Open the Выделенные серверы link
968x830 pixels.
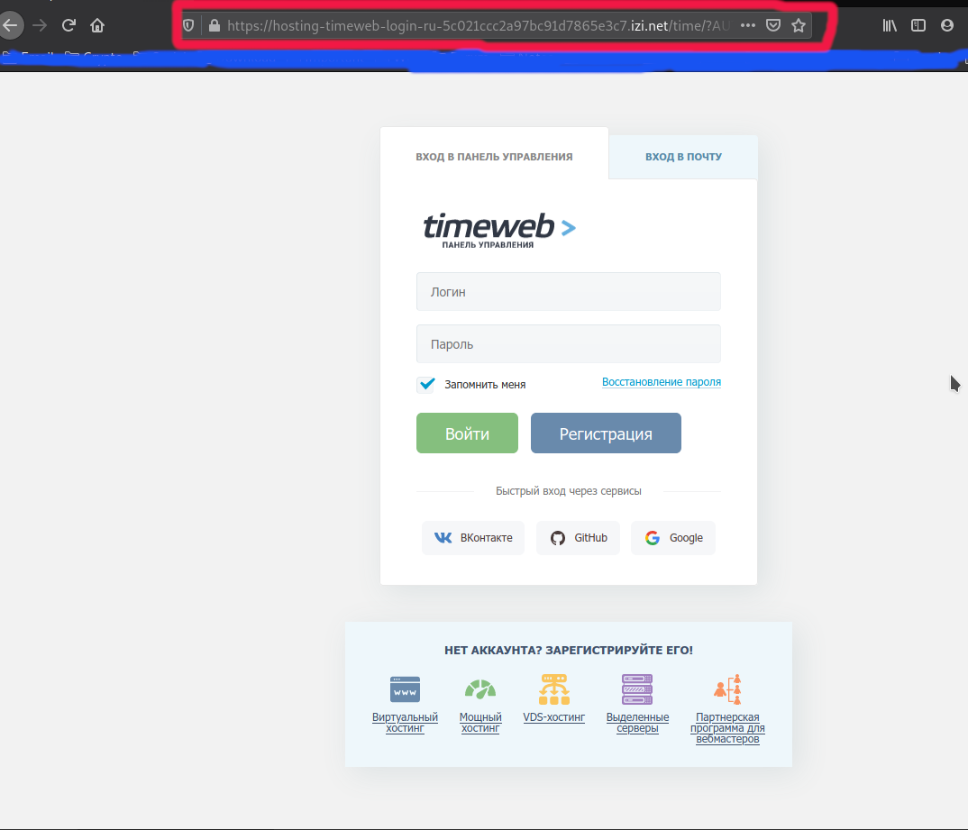pyautogui.click(x=637, y=723)
